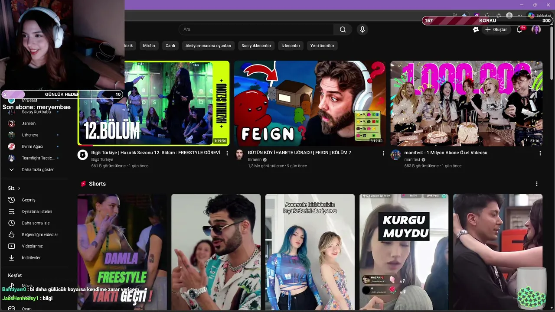This screenshot has width=555, height=312.
Task: Go to Elraenn channel name link
Action: coord(255,159)
